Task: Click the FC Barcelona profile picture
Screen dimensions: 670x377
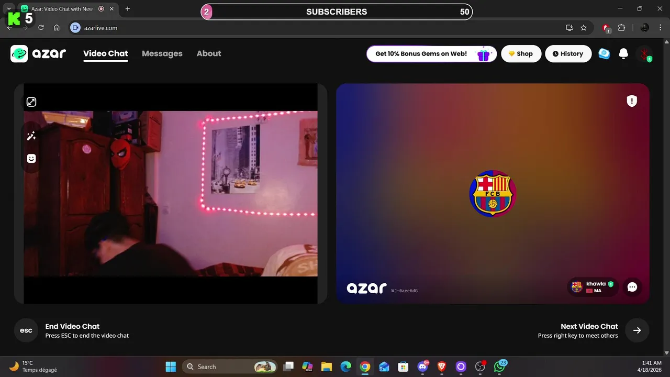Action: (x=493, y=193)
